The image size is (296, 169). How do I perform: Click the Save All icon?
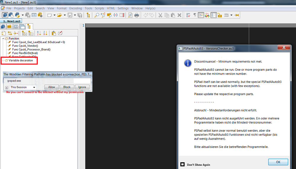tap(80, 15)
